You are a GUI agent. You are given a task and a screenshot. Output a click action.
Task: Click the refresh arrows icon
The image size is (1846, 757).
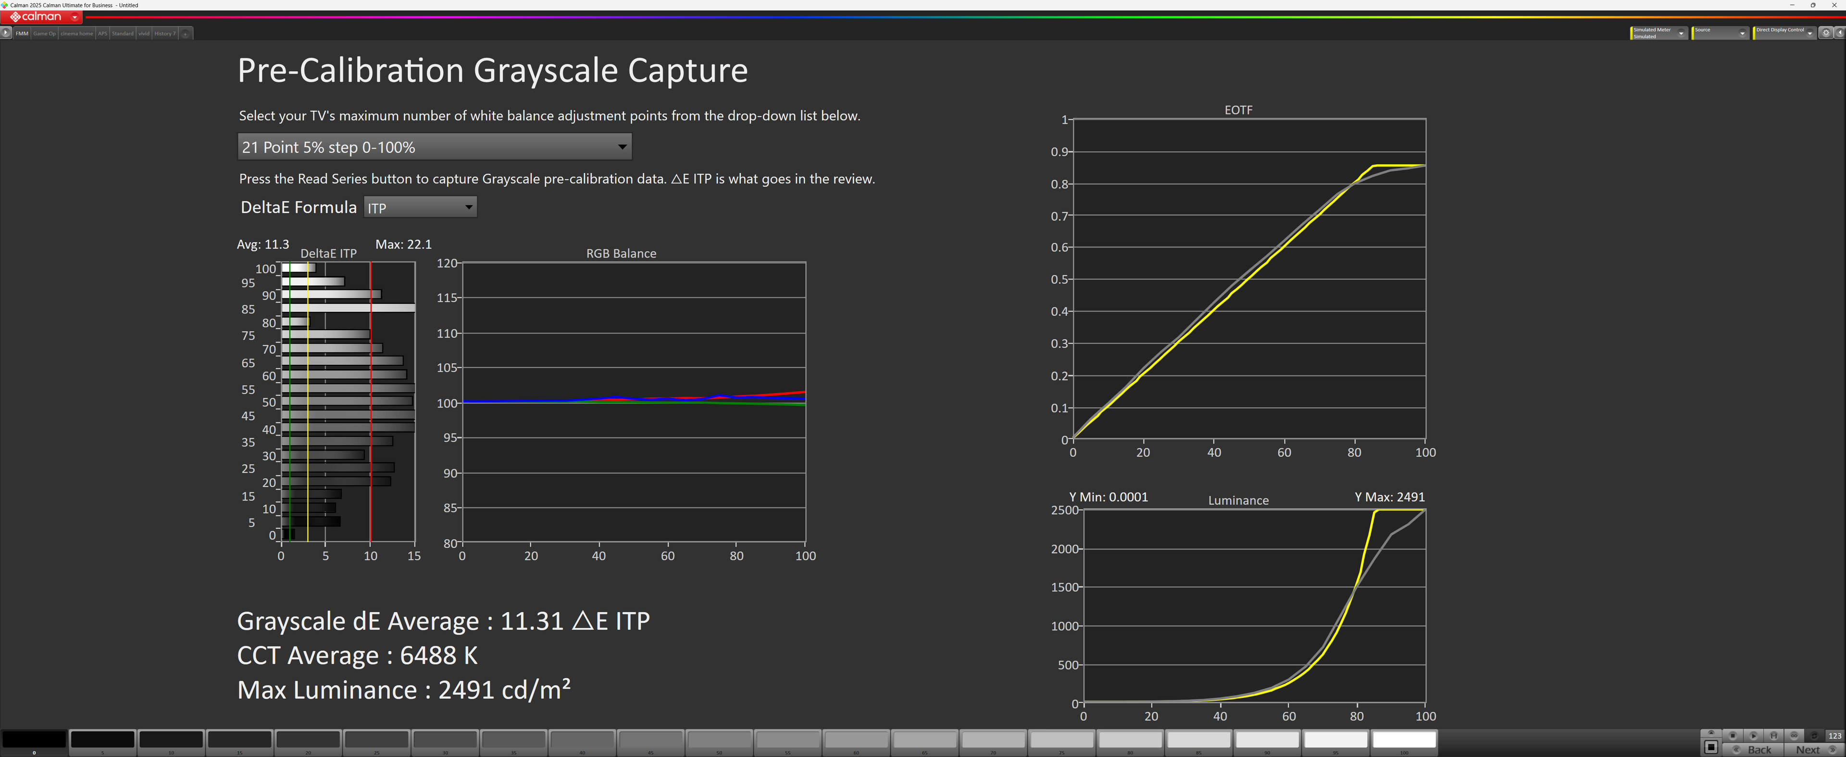point(1814,736)
